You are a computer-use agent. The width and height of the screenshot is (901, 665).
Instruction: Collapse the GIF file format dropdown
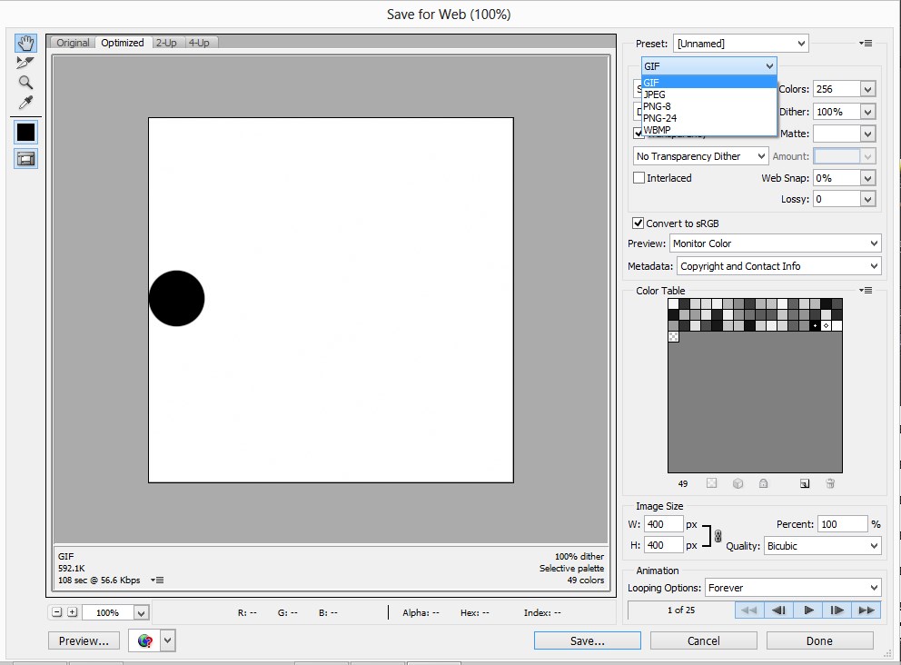click(709, 66)
